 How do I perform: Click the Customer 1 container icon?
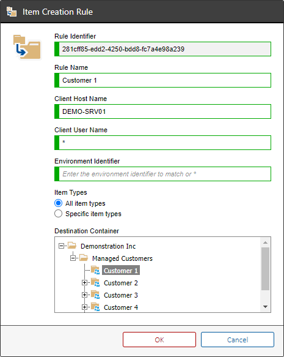coord(95,270)
